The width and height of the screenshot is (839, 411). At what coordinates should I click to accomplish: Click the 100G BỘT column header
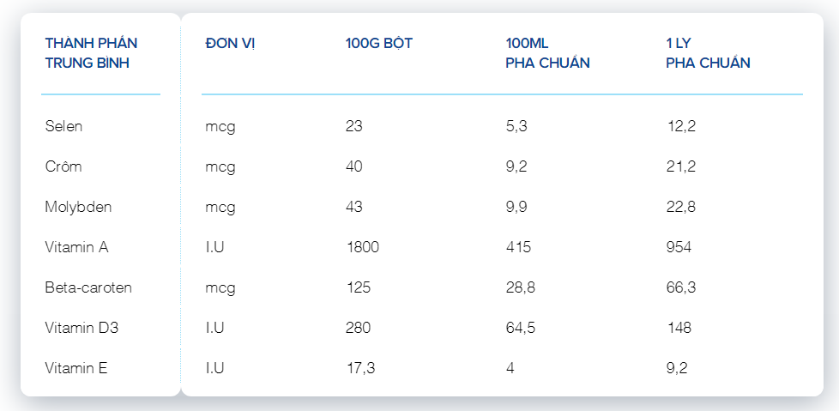click(x=379, y=44)
